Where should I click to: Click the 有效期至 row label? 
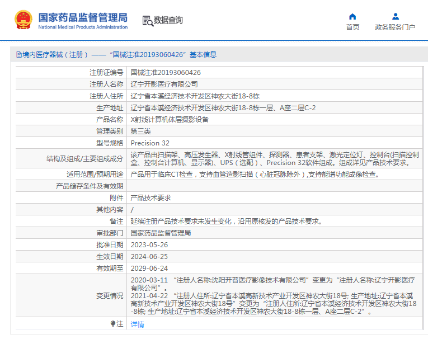coord(110,269)
